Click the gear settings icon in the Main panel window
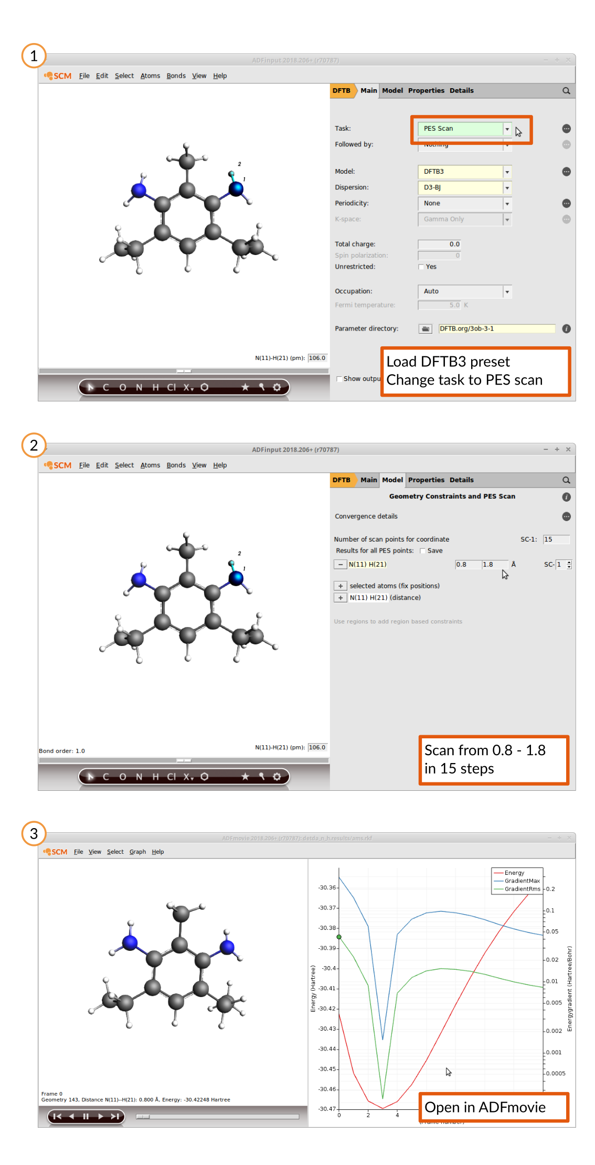 pyautogui.click(x=277, y=387)
